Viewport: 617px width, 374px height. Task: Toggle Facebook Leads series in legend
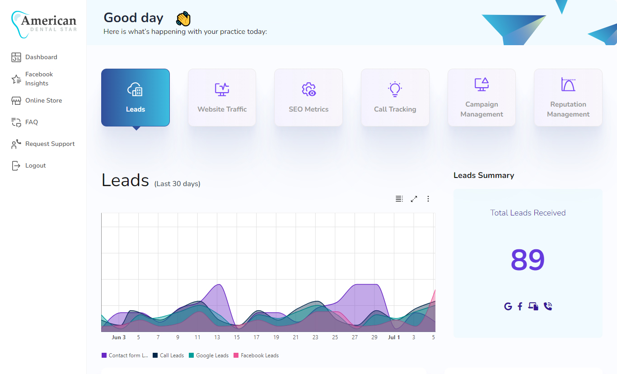coord(256,355)
